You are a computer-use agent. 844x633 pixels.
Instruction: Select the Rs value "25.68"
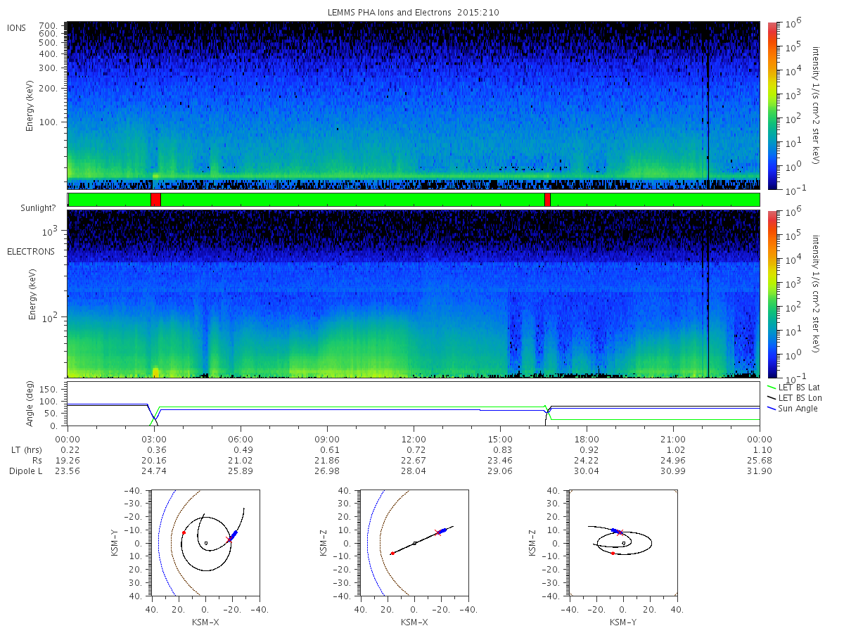pyautogui.click(x=760, y=459)
